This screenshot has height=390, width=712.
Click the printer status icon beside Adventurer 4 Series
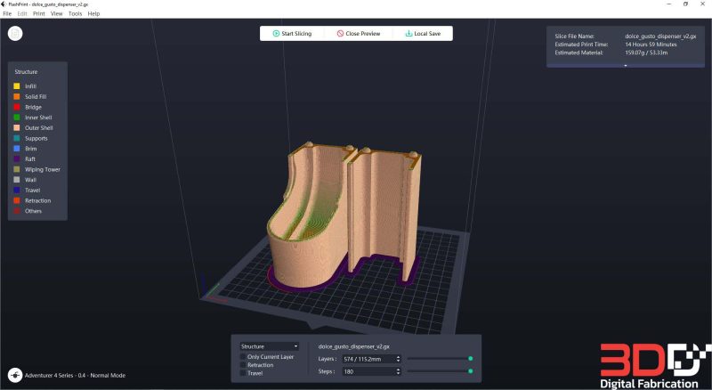pos(15,375)
